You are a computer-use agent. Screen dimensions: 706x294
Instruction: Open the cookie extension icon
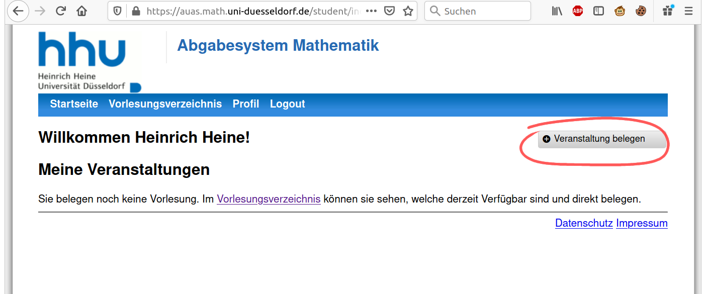641,11
